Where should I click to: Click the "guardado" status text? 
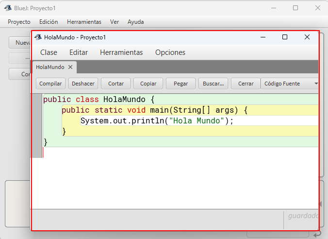tap(303, 216)
